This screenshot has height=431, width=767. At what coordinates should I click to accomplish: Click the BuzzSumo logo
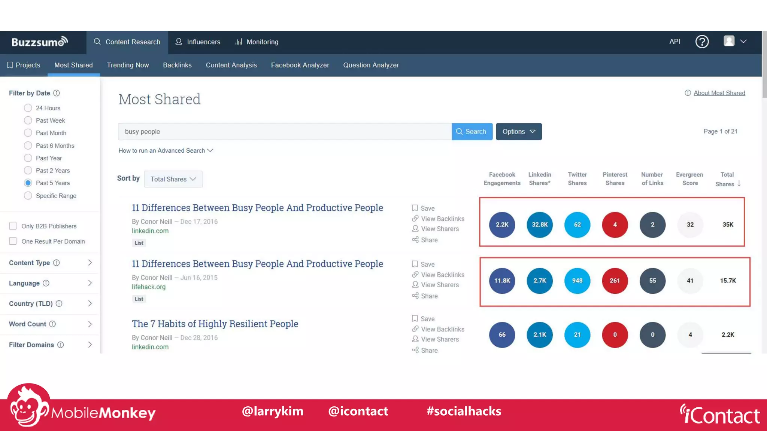40,42
